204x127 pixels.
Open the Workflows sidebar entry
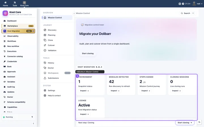point(18,41)
